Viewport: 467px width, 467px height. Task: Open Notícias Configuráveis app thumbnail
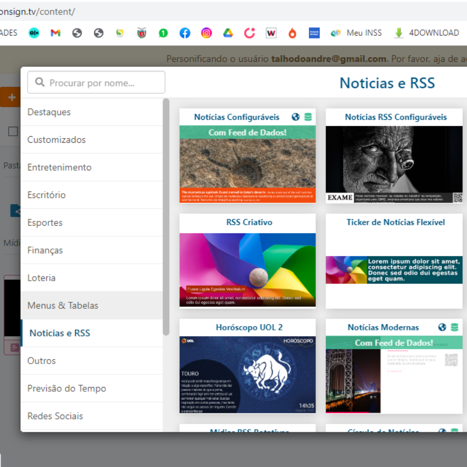pos(247,164)
